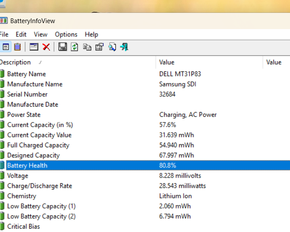Click the Find magnifier toolbar icon

[112, 47]
